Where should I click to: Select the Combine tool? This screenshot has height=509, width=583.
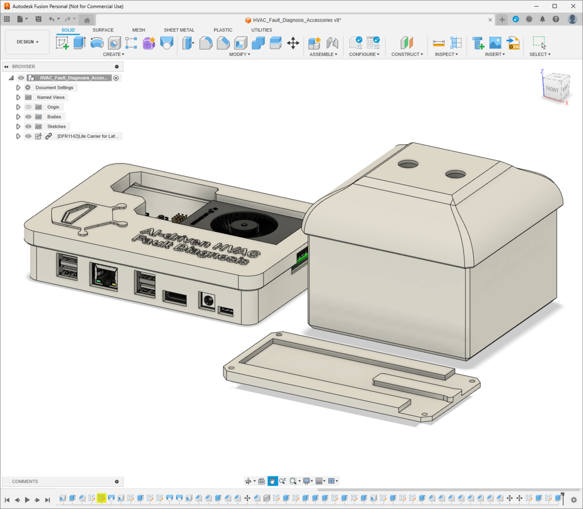pos(258,43)
